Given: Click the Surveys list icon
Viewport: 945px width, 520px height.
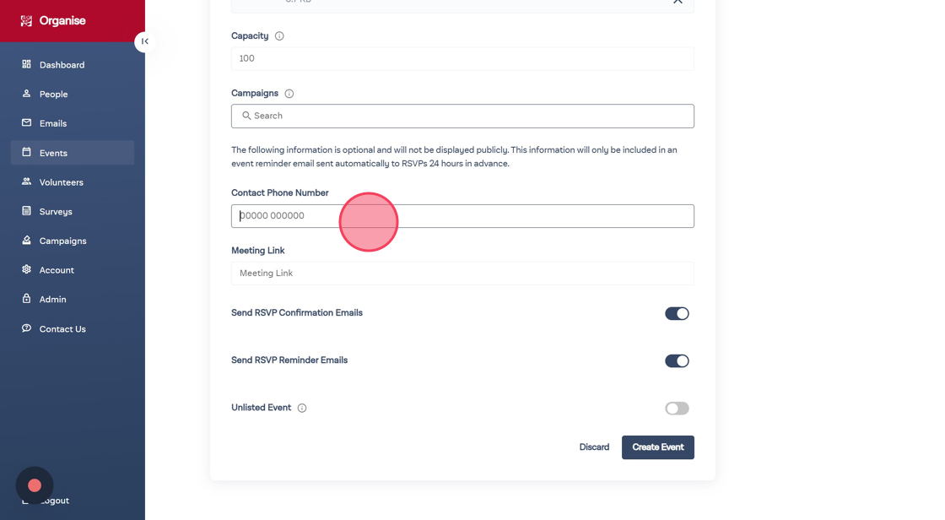Looking at the screenshot, I should pyautogui.click(x=26, y=211).
